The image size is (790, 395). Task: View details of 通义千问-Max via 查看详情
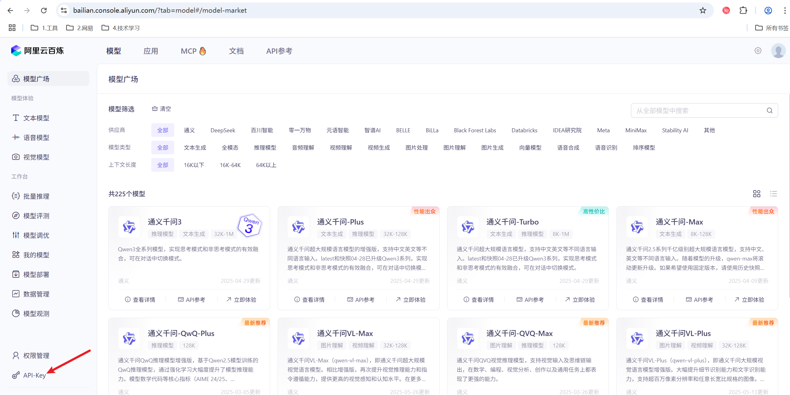[x=648, y=299]
